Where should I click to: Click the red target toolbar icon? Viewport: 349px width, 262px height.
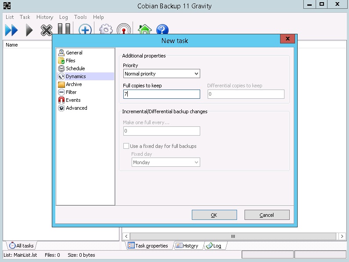[124, 29]
